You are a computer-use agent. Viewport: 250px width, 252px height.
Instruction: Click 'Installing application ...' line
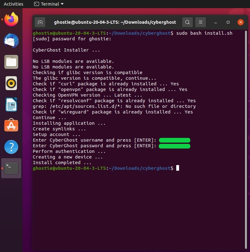click(x=69, y=123)
